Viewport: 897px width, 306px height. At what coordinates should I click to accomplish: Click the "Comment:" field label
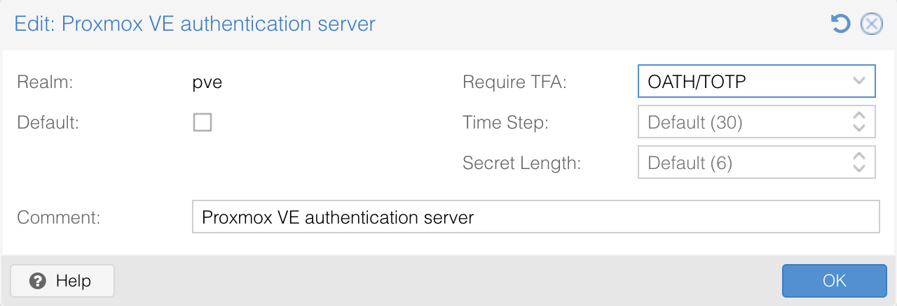(x=59, y=217)
